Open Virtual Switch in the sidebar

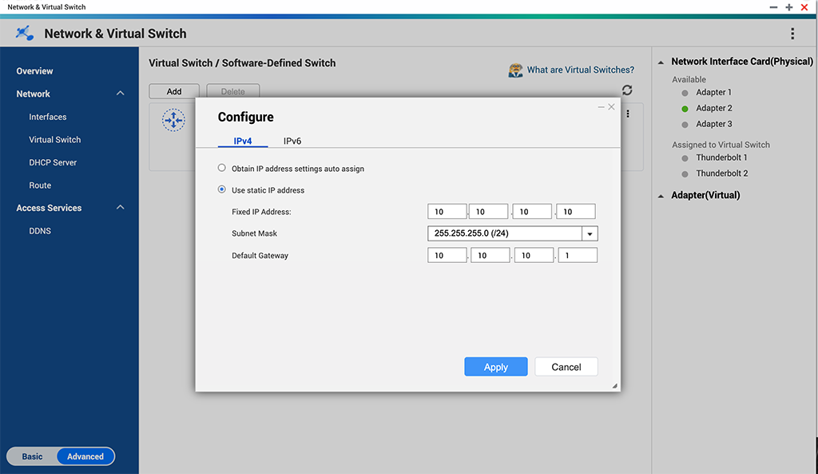coord(55,140)
